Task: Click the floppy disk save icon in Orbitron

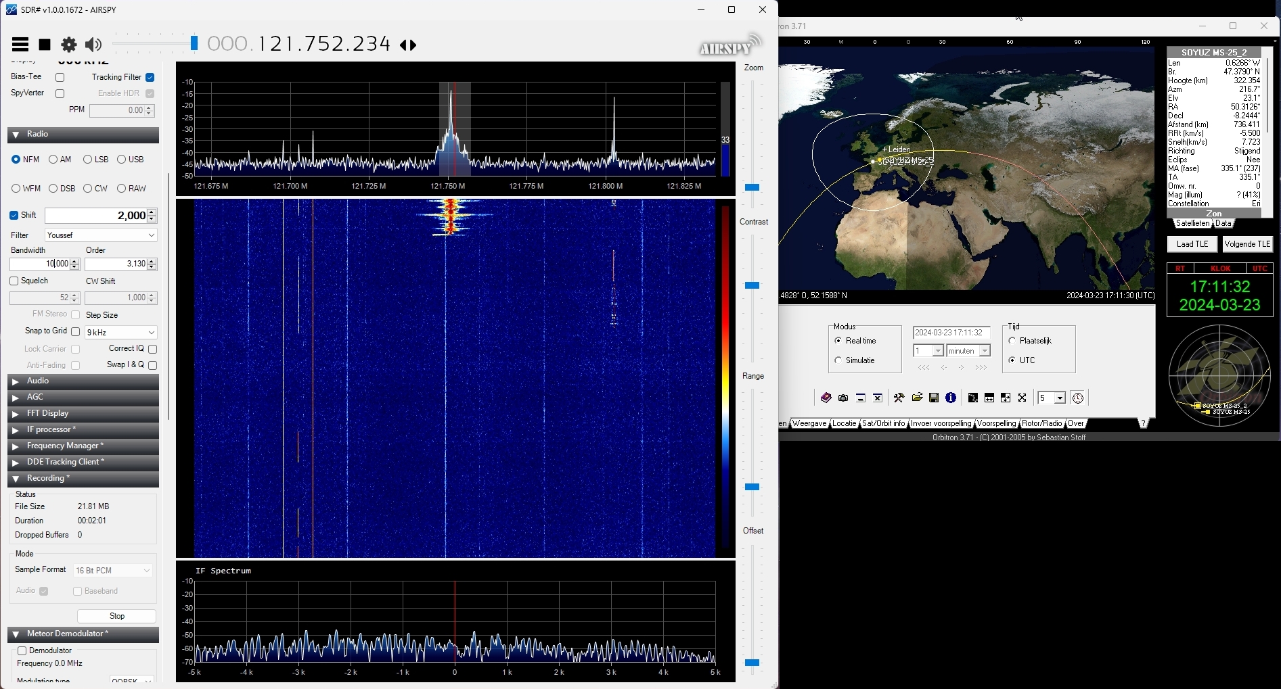Action: (934, 398)
